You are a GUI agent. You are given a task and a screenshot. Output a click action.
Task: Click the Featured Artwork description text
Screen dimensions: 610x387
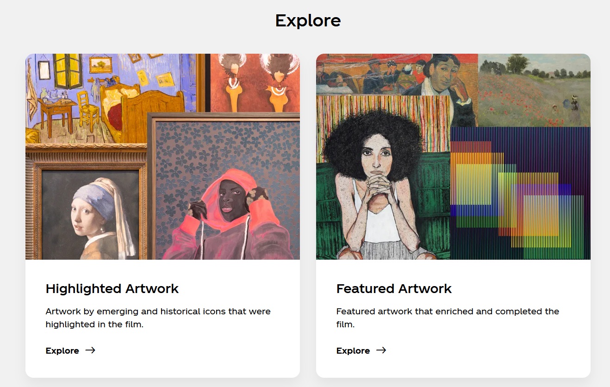point(448,318)
